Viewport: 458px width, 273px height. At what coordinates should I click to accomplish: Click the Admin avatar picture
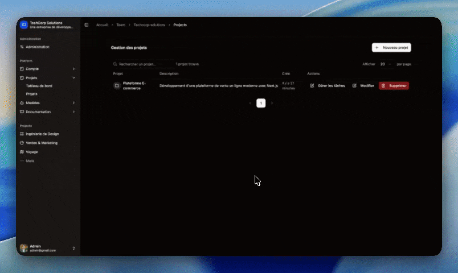click(24, 248)
